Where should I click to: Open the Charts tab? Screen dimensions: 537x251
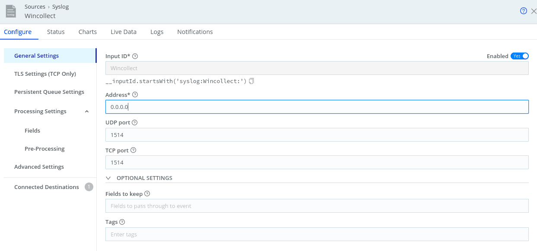[x=87, y=32]
